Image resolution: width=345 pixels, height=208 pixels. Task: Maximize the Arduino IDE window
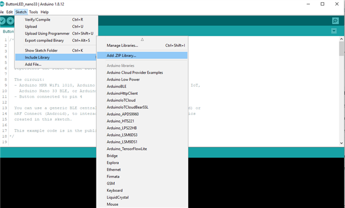point(322,4)
